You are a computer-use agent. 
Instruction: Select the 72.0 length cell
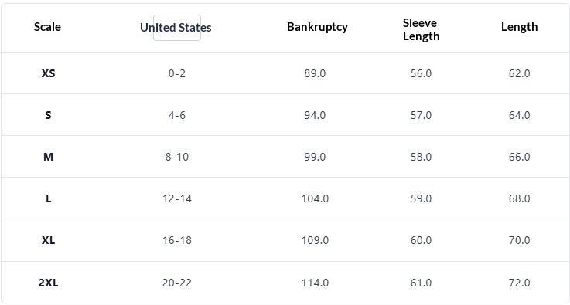519,283
